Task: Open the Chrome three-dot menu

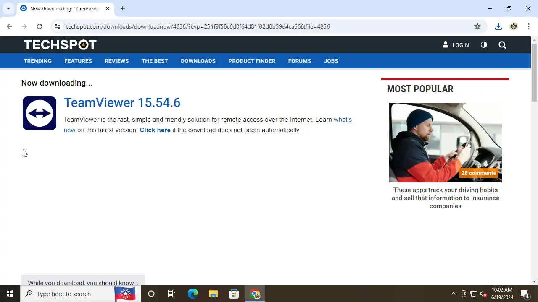Action: tap(529, 26)
